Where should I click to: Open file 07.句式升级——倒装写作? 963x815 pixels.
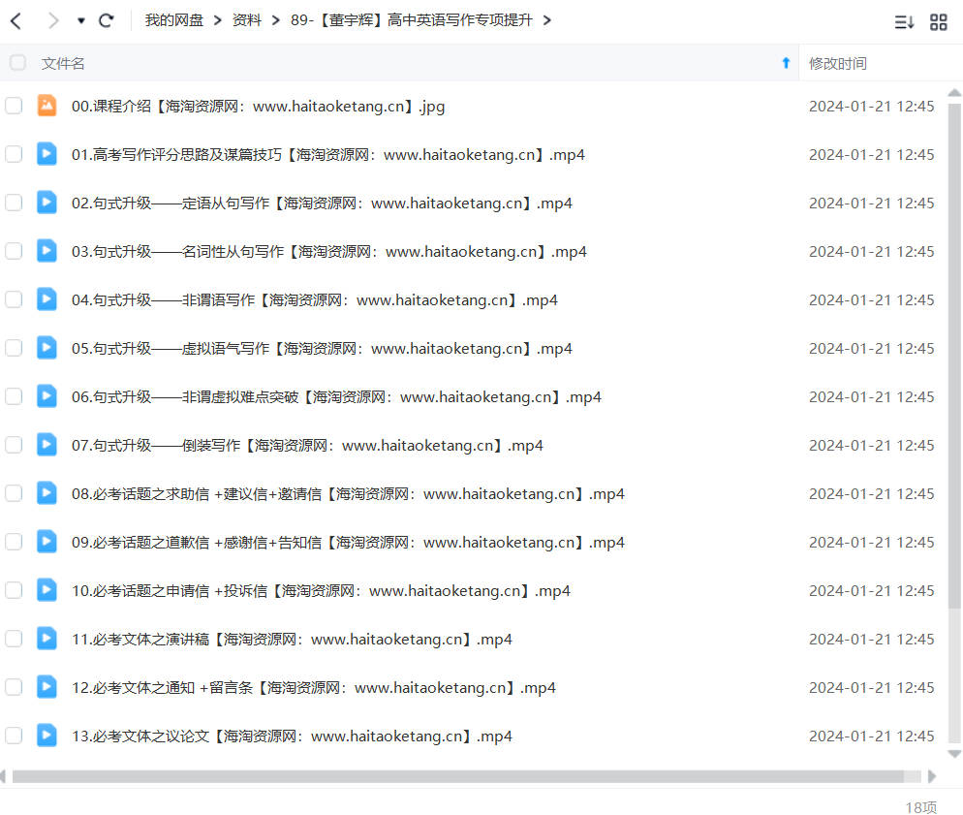tap(307, 446)
